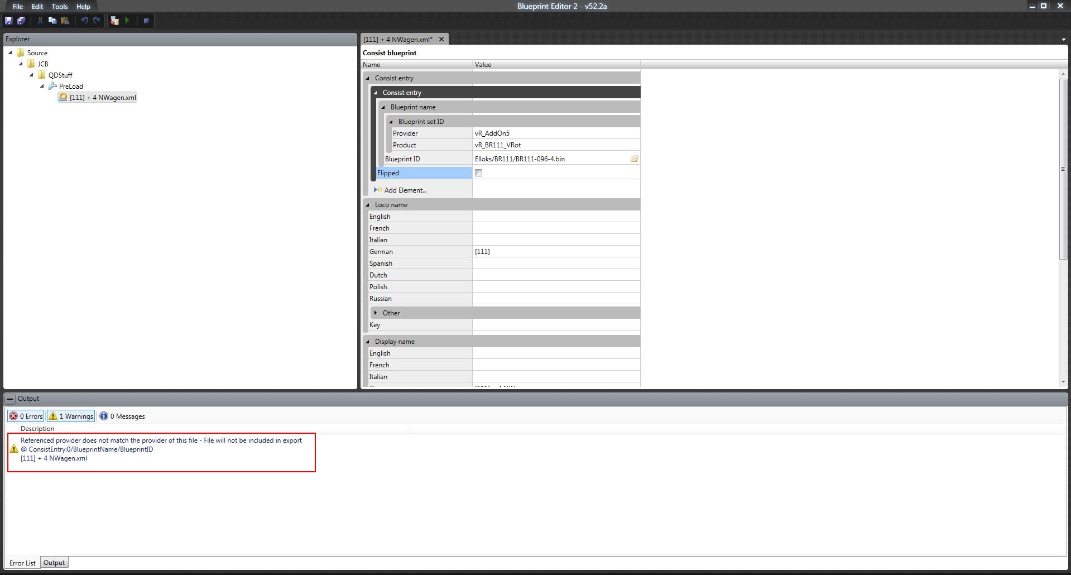Click Add Element... under Consist entry
Viewport: 1071px width, 575px height.
(405, 190)
